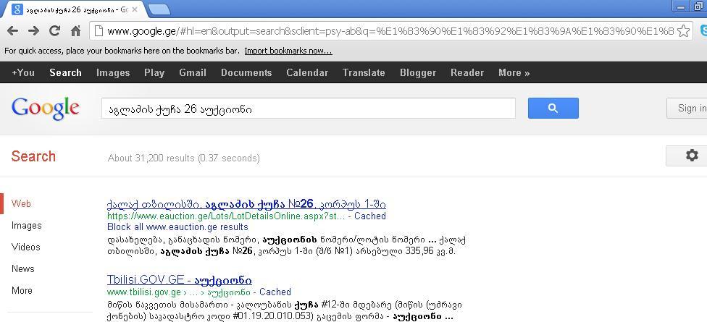Open Gmail in the Google bar
The width and height of the screenshot is (707, 322).
click(193, 72)
